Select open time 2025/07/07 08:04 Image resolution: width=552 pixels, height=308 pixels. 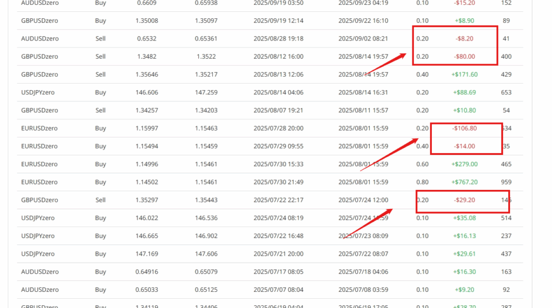coord(278,290)
